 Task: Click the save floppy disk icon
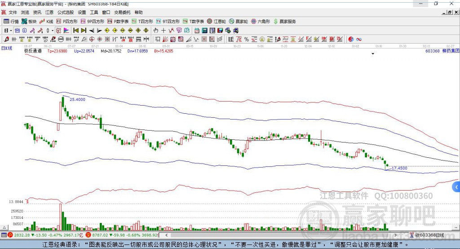point(220,31)
